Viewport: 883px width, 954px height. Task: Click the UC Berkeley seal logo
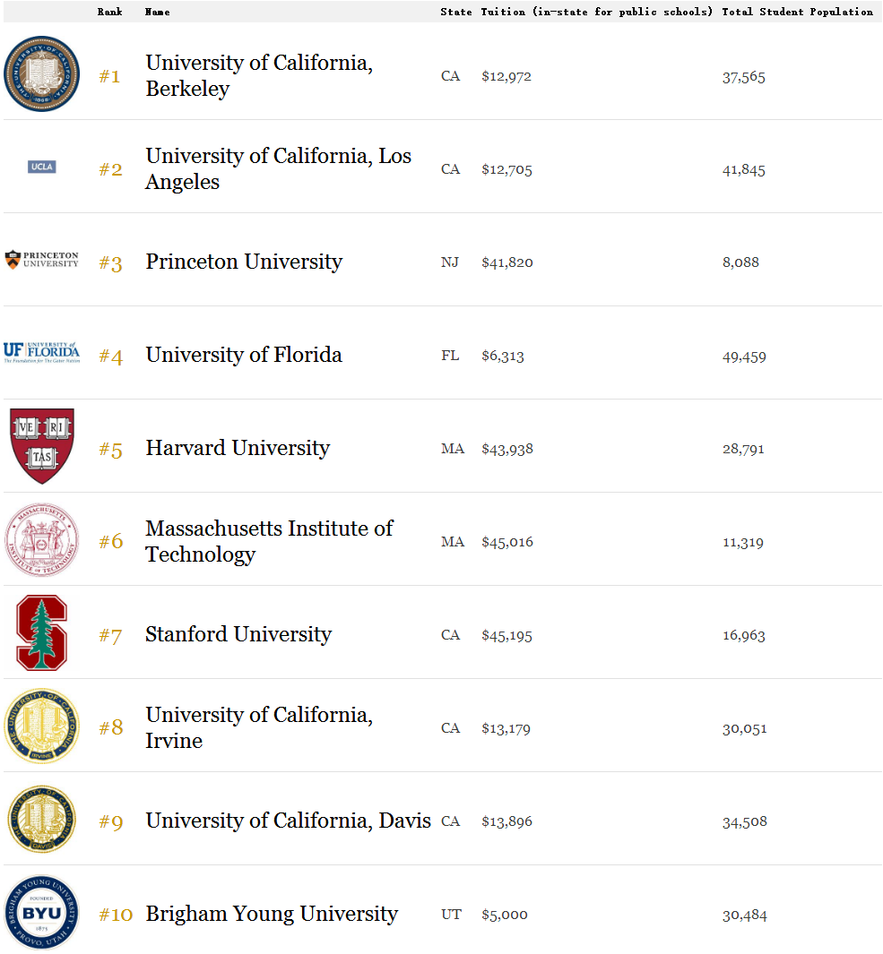click(x=41, y=73)
